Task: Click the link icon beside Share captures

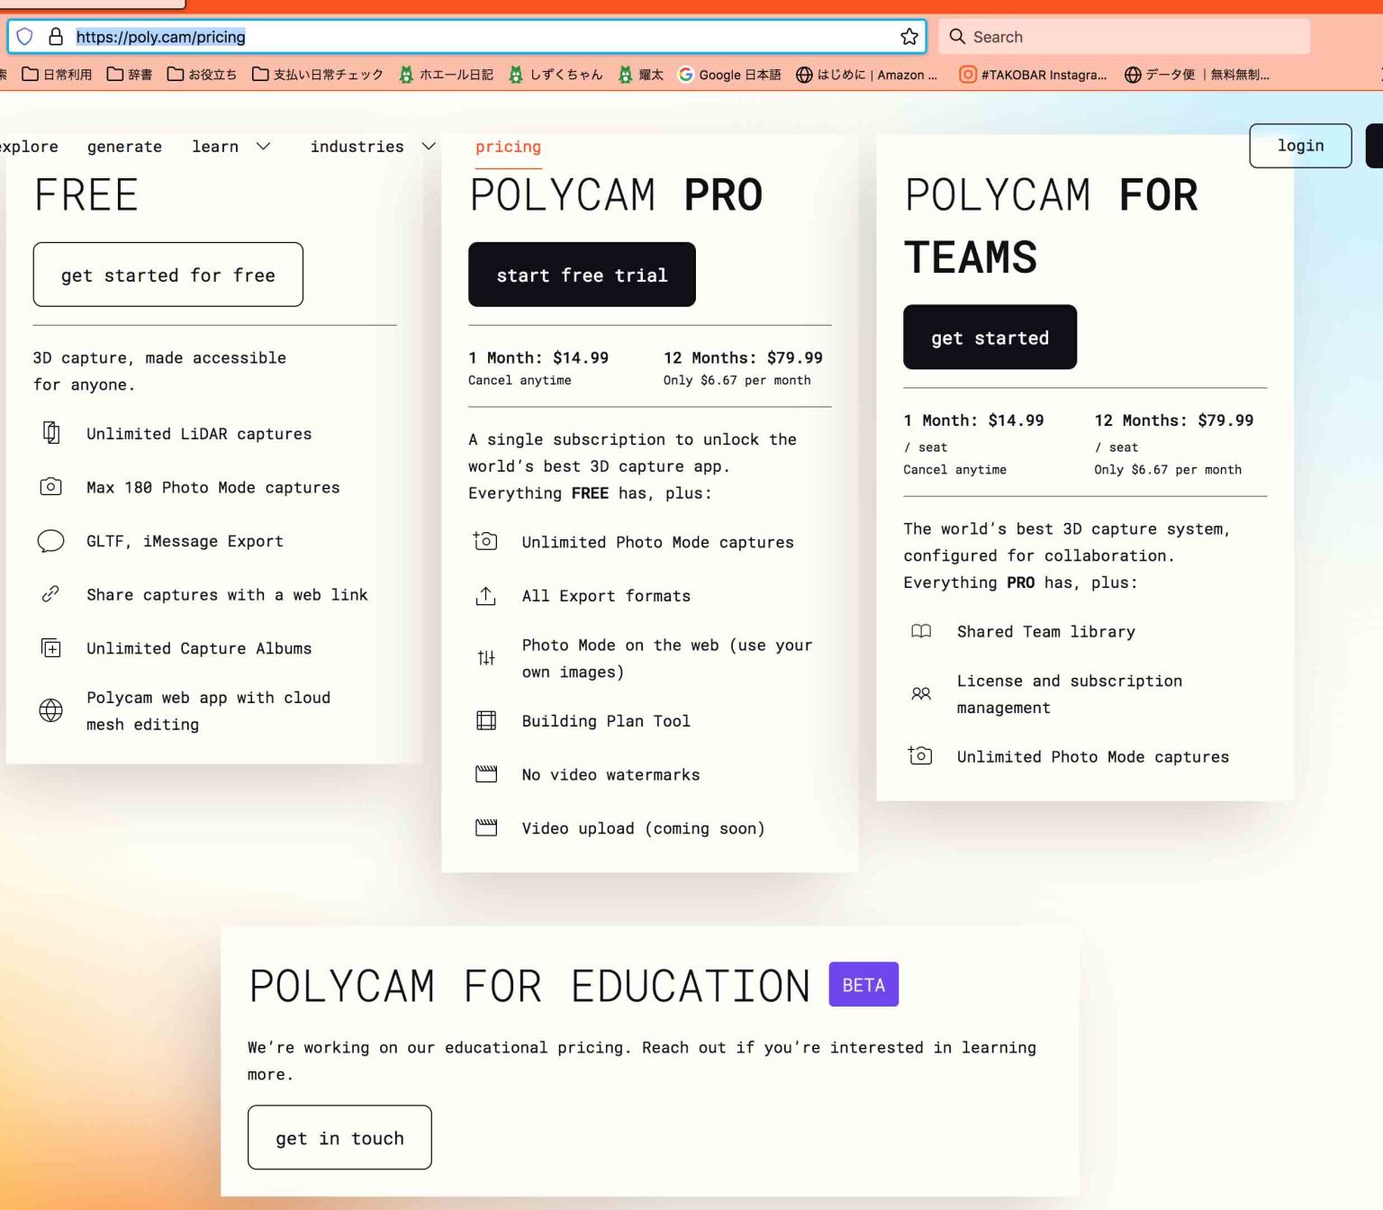Action: (x=51, y=594)
